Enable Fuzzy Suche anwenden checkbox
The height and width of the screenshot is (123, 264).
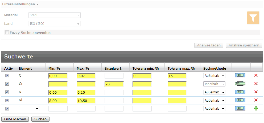click(7, 32)
